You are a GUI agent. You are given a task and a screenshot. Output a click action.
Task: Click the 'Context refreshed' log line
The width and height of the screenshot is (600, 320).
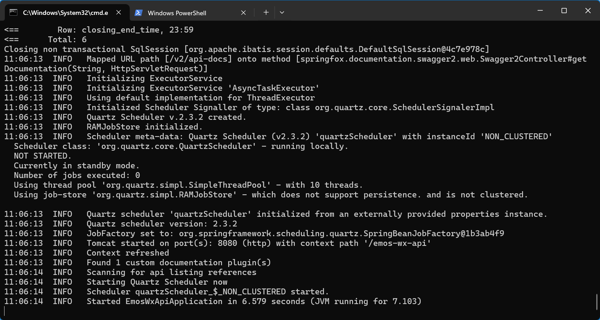click(128, 253)
